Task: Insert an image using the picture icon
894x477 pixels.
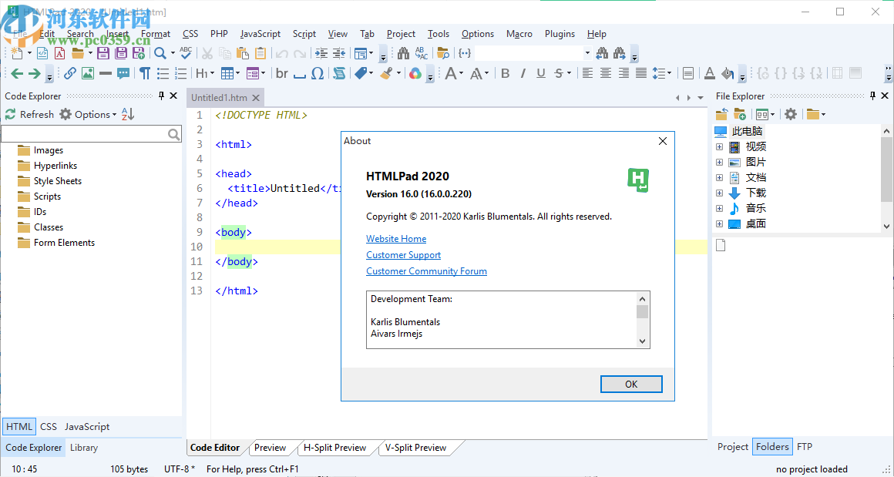Action: pyautogui.click(x=87, y=73)
